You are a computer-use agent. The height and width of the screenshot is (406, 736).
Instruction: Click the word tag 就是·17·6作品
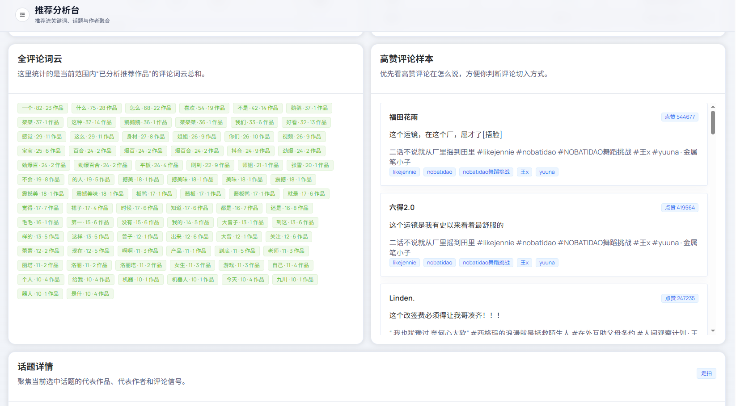point(306,194)
